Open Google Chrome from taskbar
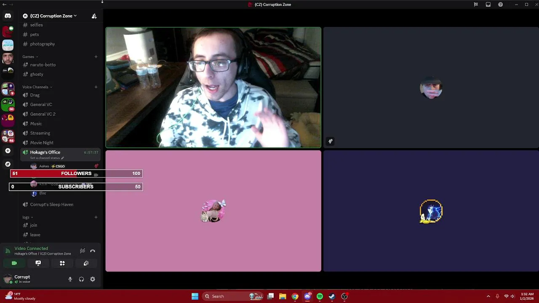The height and width of the screenshot is (303, 539). pyautogui.click(x=295, y=296)
